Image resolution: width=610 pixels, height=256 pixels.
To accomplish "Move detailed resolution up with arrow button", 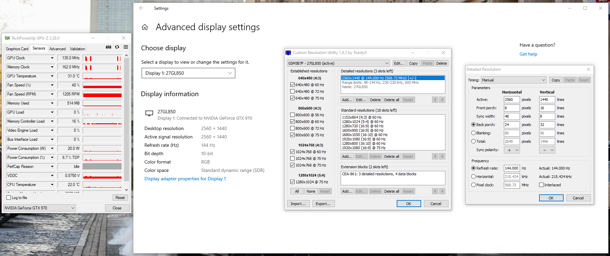I will pyautogui.click(x=435, y=100).
